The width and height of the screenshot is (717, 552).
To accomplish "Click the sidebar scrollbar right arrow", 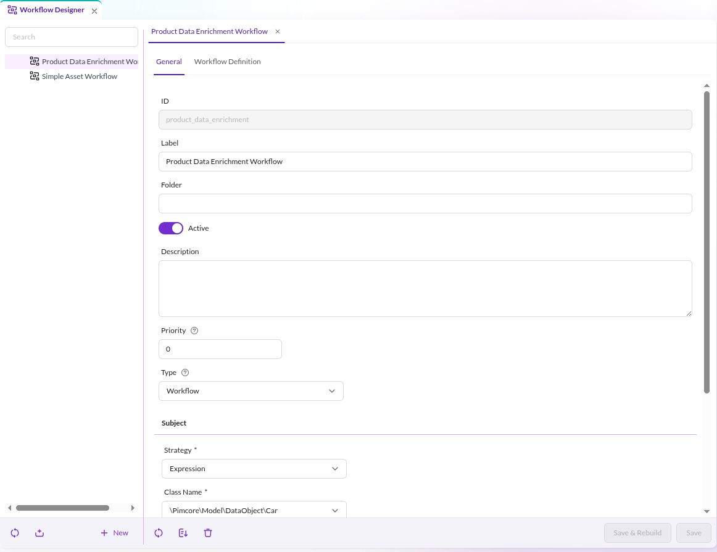I will click(133, 508).
